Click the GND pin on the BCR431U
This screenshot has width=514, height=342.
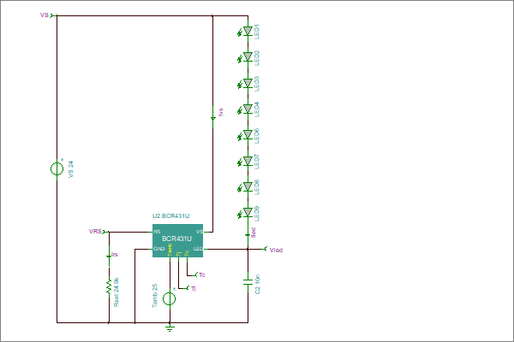click(159, 249)
